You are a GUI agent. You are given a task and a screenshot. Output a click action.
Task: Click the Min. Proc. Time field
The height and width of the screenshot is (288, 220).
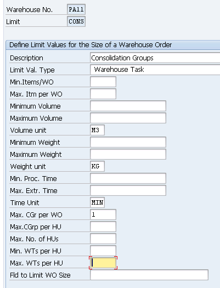point(128,178)
